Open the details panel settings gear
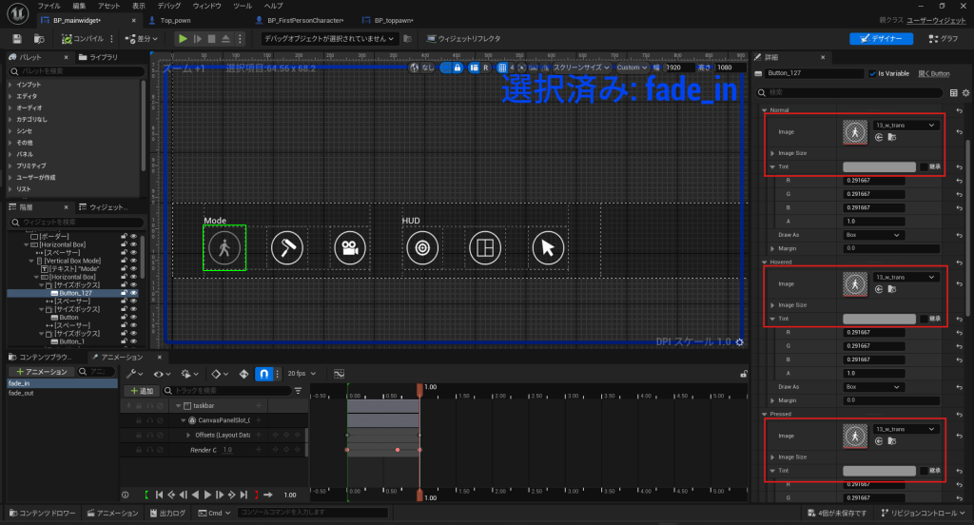This screenshot has height=525, width=974. [967, 92]
